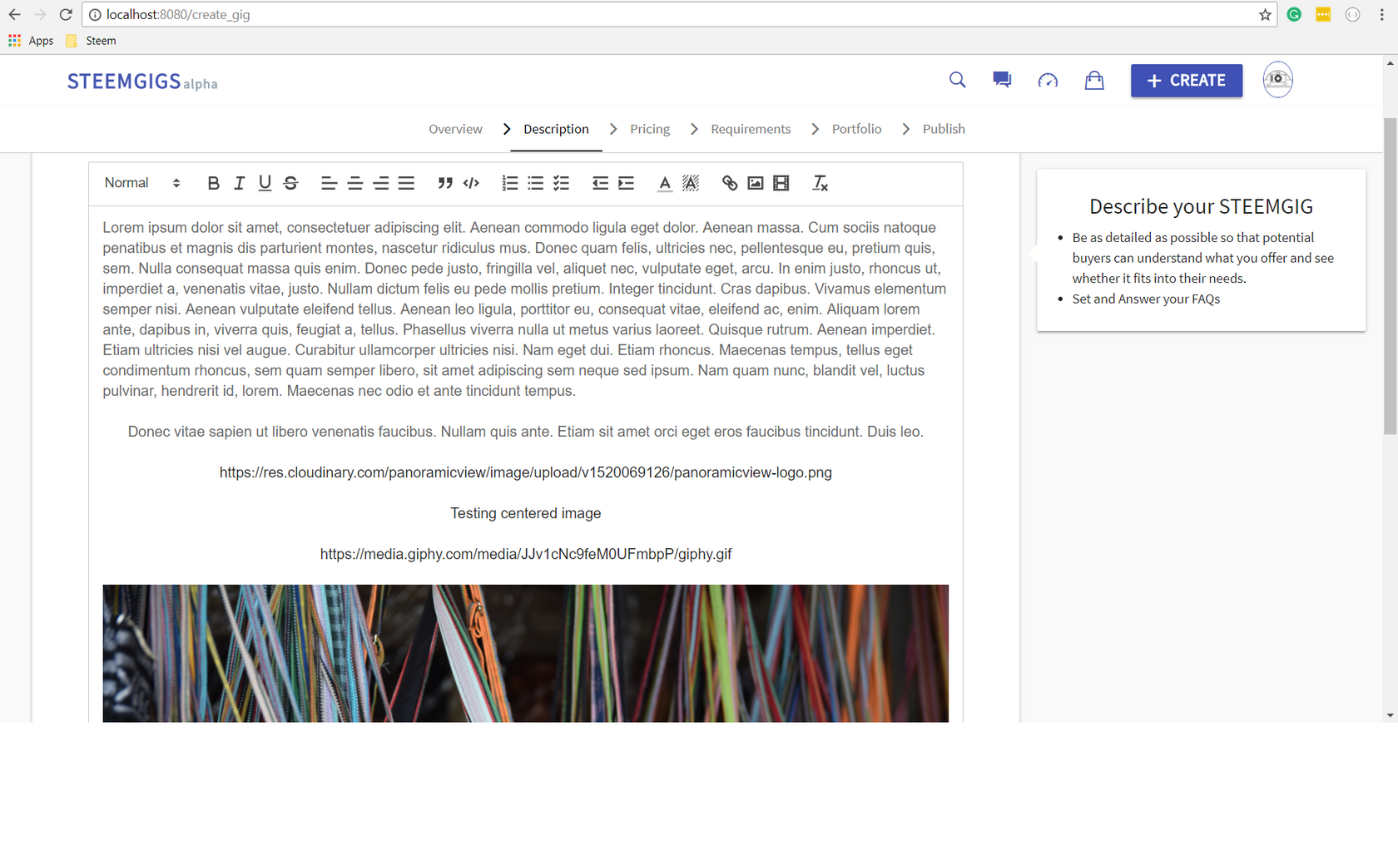Open the browser three-dot menu
The image size is (1398, 865).
tap(1382, 14)
